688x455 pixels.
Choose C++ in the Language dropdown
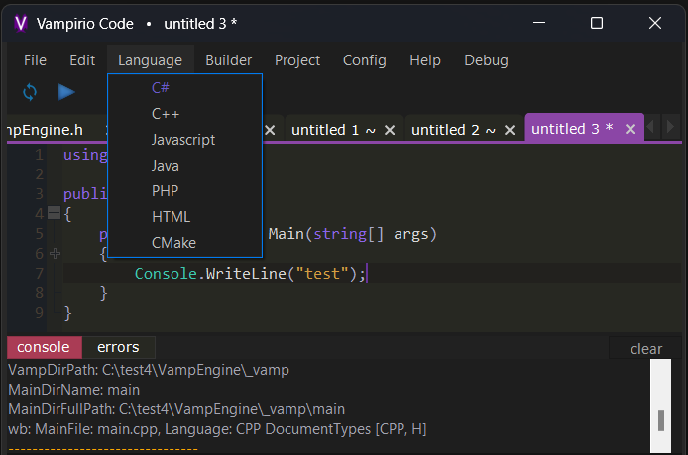point(166,113)
